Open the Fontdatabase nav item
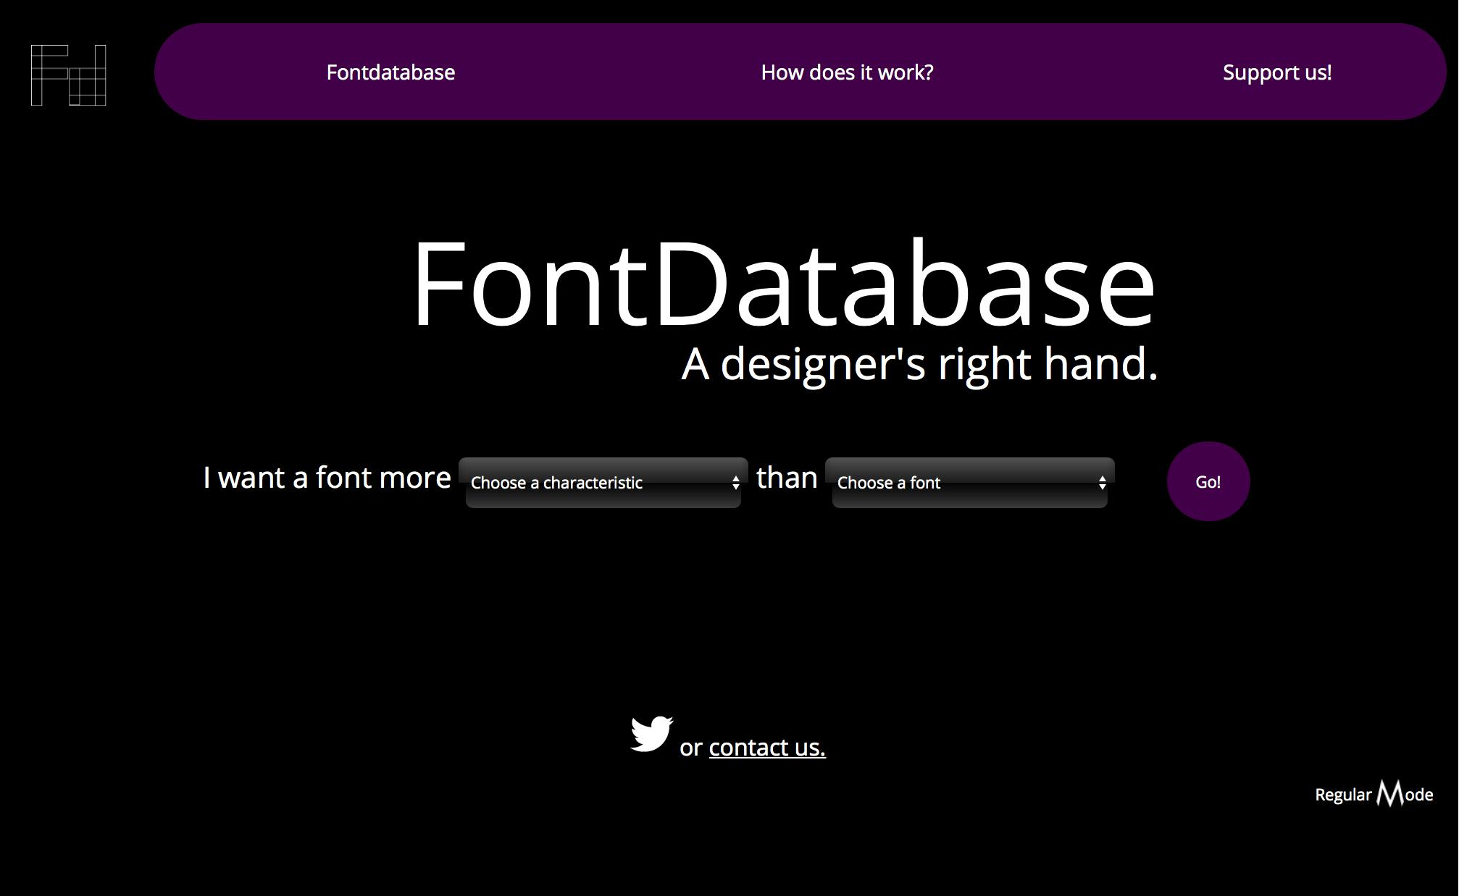The image size is (1459, 896). coord(390,72)
